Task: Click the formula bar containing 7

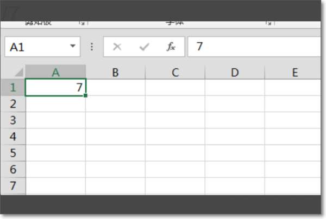Action: [254, 47]
